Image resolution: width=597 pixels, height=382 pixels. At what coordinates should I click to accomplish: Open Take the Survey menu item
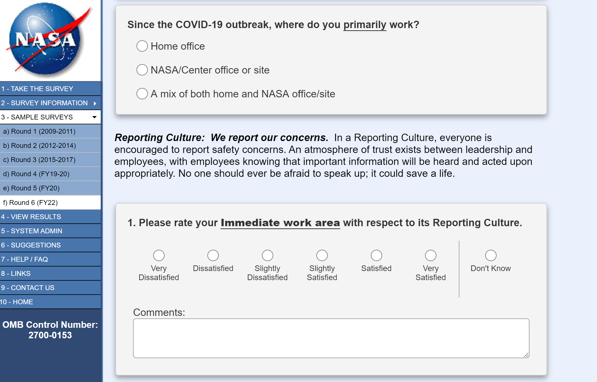click(x=37, y=89)
